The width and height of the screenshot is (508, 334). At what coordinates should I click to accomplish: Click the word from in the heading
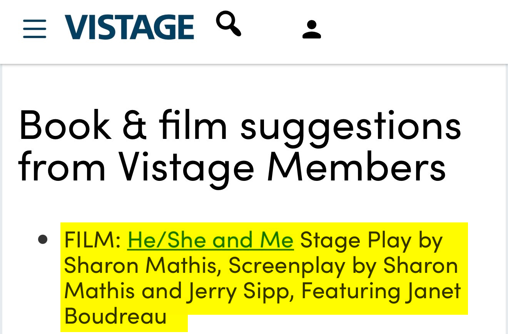tap(62, 166)
